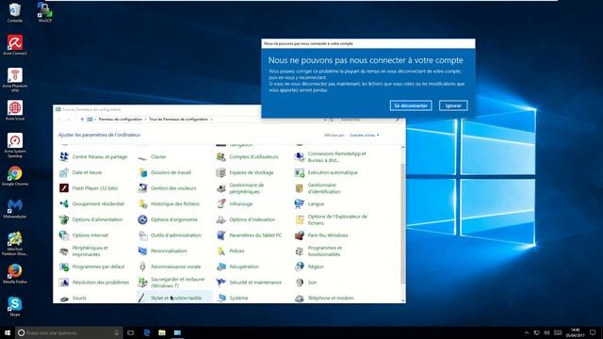Select Mozilla Firefox desktop icon
Screen dimensions: 603x339
(x=15, y=274)
